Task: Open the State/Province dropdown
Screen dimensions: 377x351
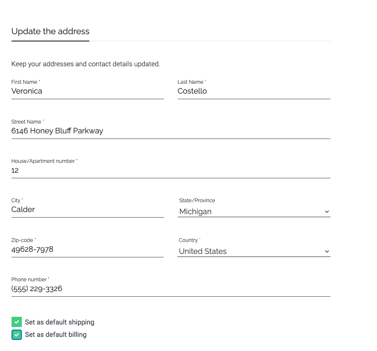Action: point(254,211)
